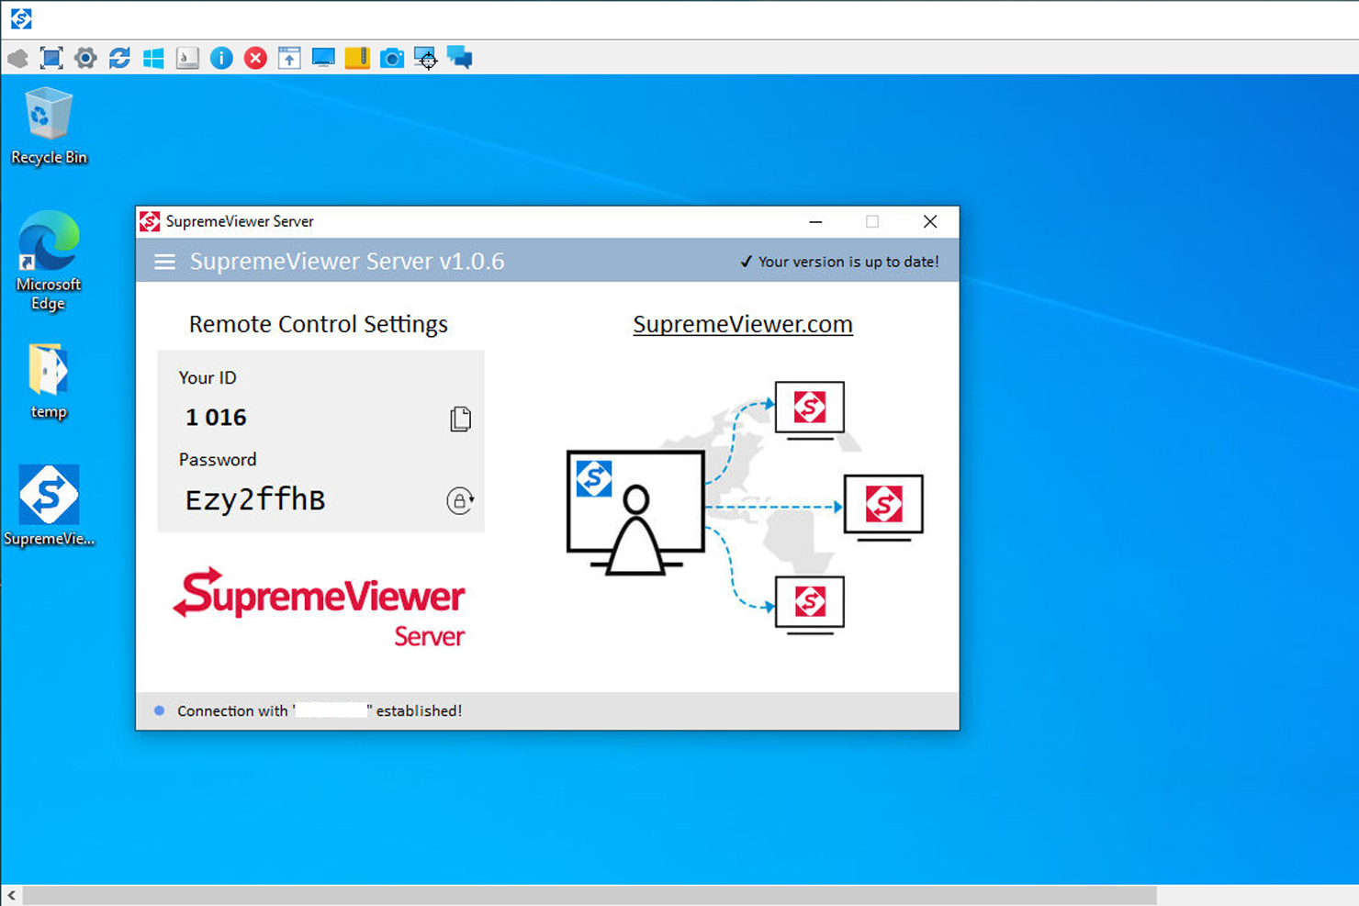Screen dimensions: 1359x906
Task: Click the red X disconnect icon
Action: [x=255, y=59]
